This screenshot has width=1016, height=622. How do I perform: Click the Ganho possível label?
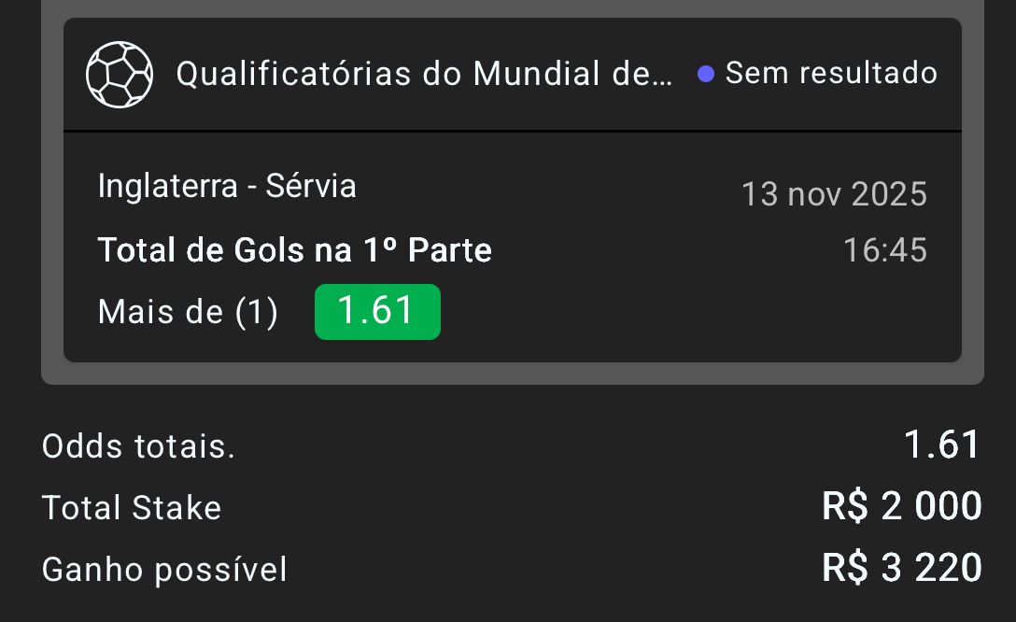coord(164,569)
